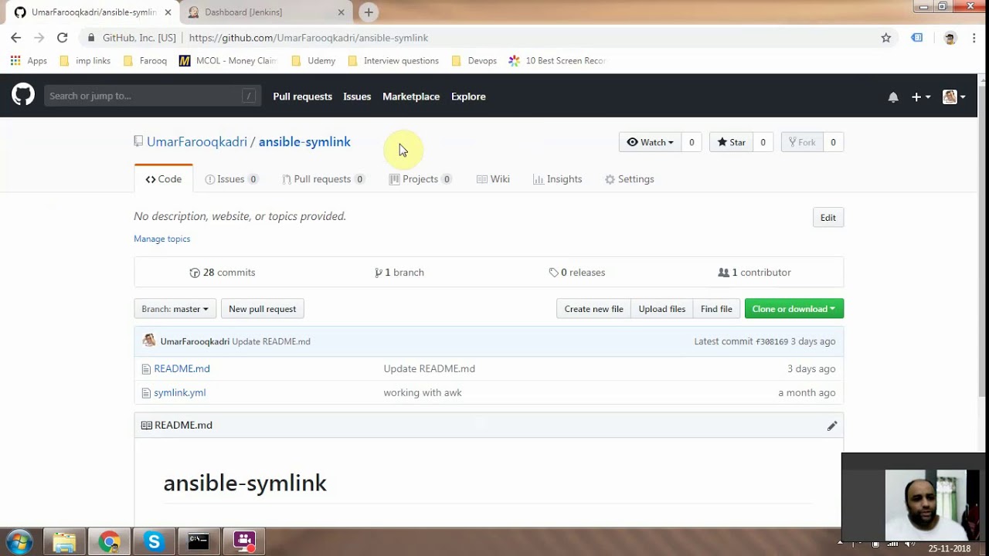
Task: Expand the Branch: master selector
Action: pos(175,309)
